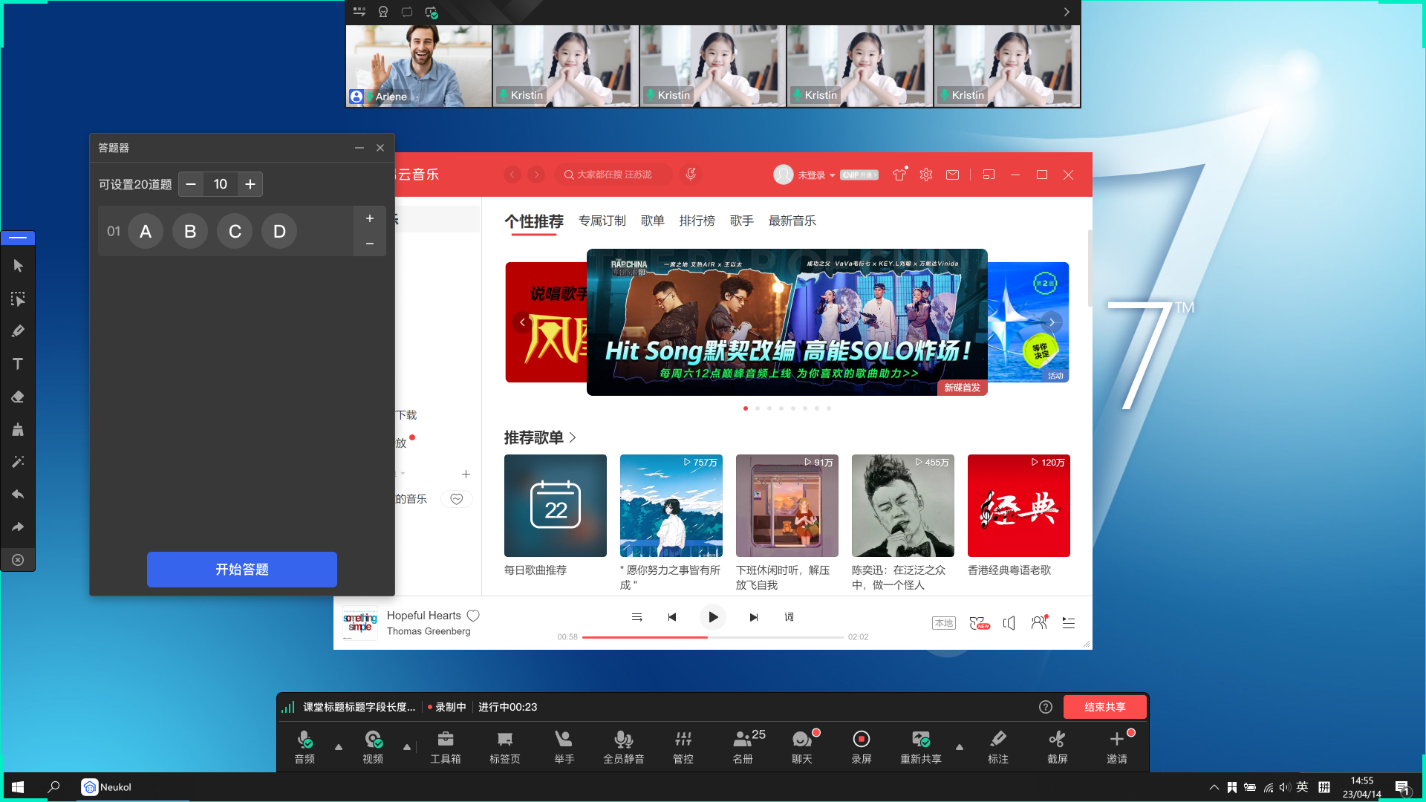Select the pointer tool in annotation toolbar
The height and width of the screenshot is (802, 1426).
(18, 266)
